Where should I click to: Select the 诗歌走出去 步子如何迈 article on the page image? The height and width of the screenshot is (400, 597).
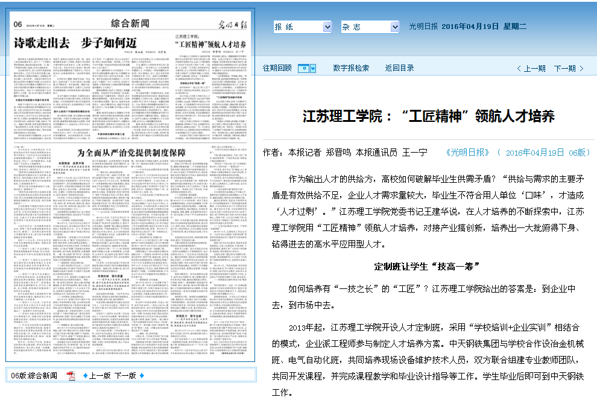point(75,43)
